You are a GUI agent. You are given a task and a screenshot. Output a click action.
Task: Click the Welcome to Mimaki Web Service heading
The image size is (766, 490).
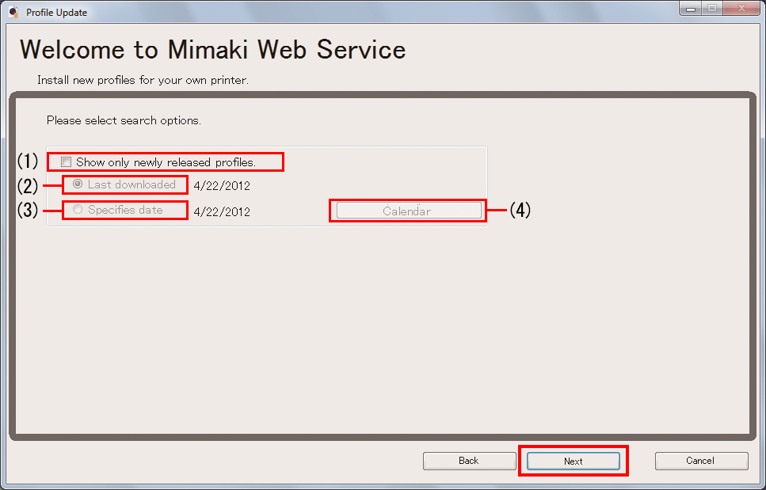pyautogui.click(x=212, y=50)
